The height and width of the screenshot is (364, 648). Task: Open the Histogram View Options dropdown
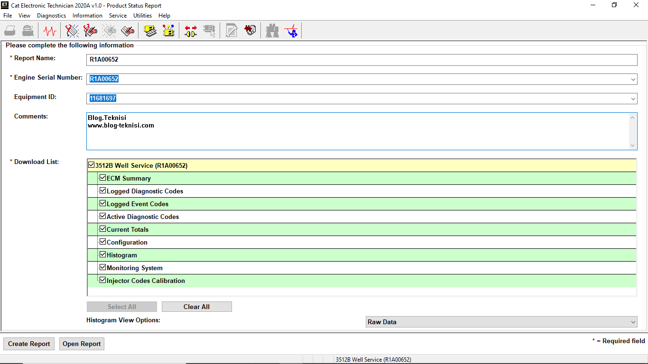[x=633, y=322]
